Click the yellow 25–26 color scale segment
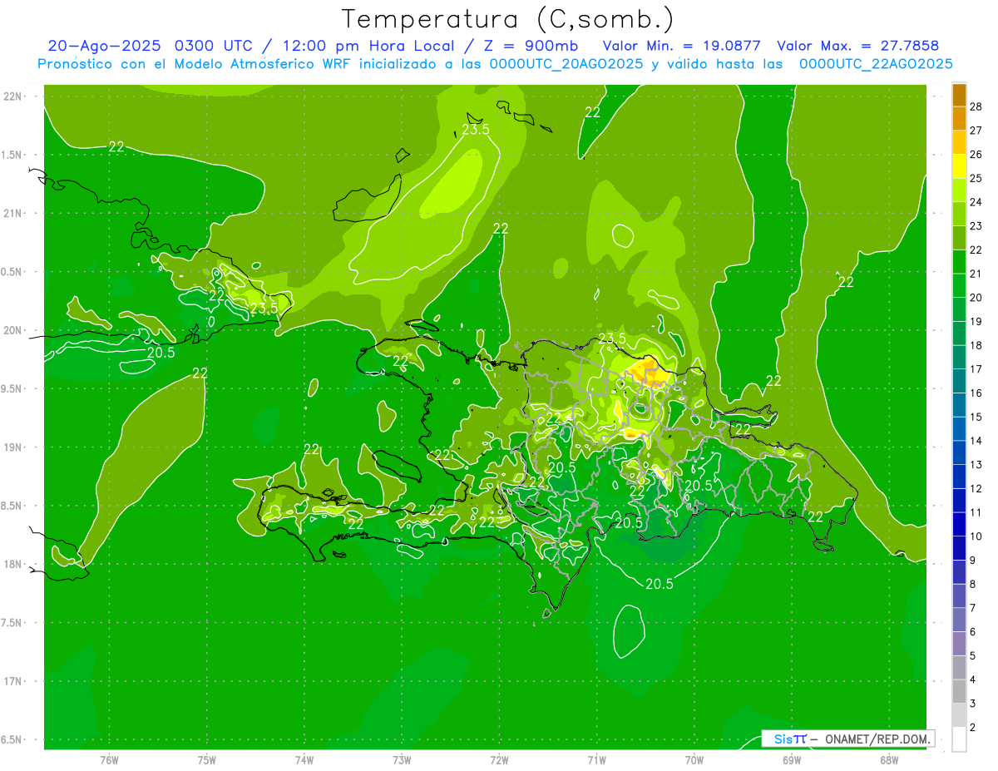998x771 pixels. click(959, 166)
